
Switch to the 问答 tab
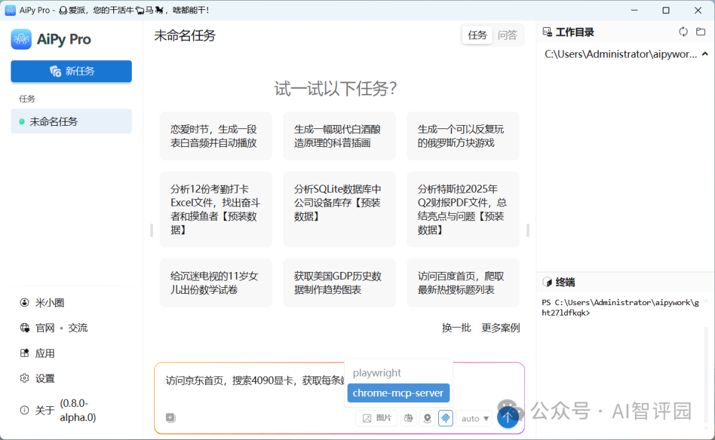pyautogui.click(x=507, y=34)
